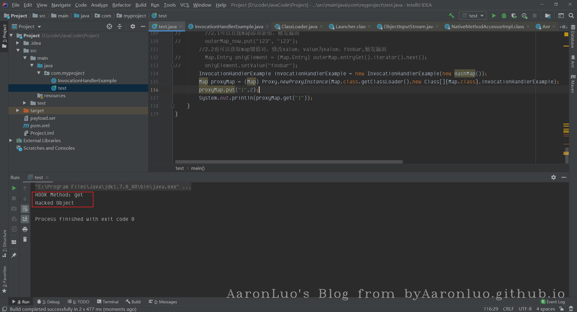Start debugging with the bug icon
Image resolution: width=577 pixels, height=312 pixels.
click(x=504, y=16)
